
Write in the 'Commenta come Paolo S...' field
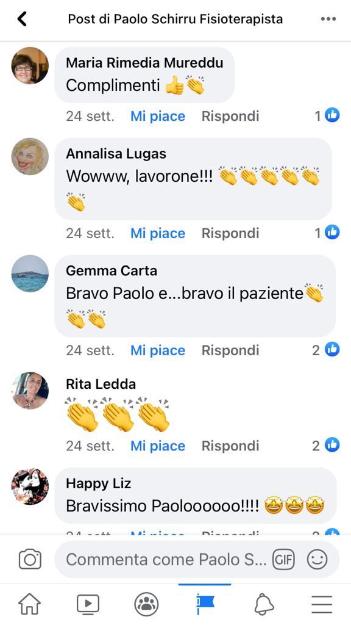click(x=166, y=559)
